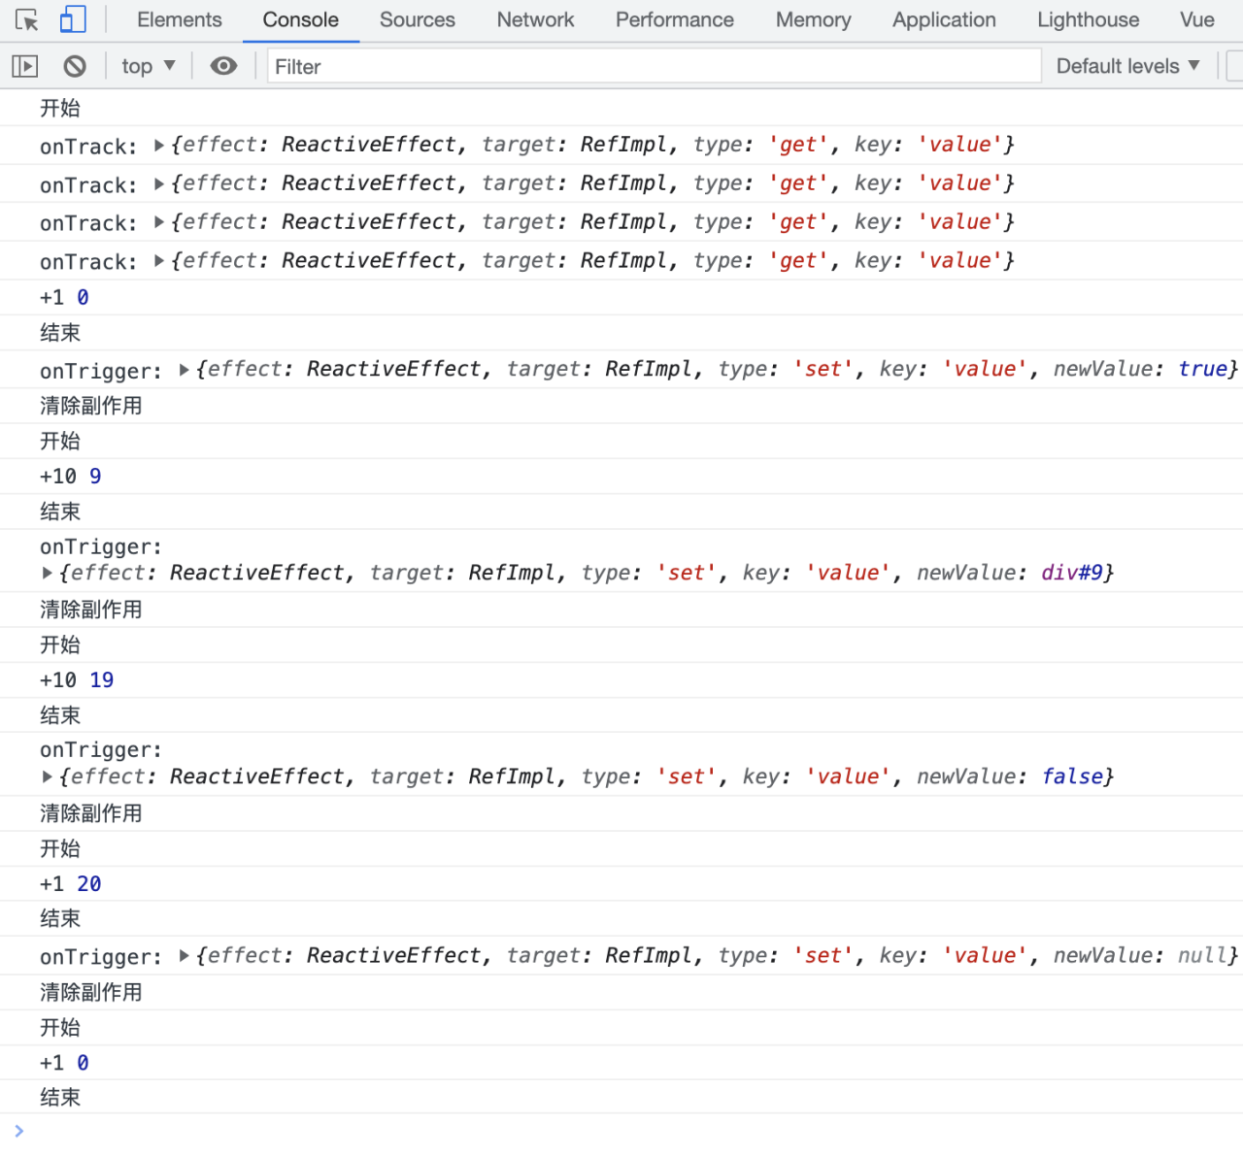
Task: Go to the Lighthouse panel
Action: (x=1088, y=19)
